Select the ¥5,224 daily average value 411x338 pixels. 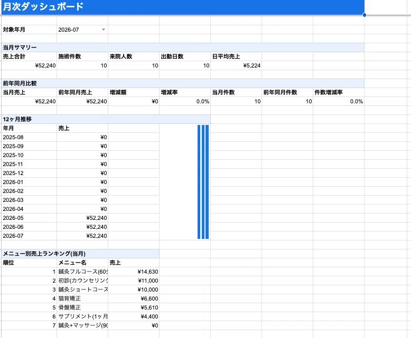click(x=236, y=65)
